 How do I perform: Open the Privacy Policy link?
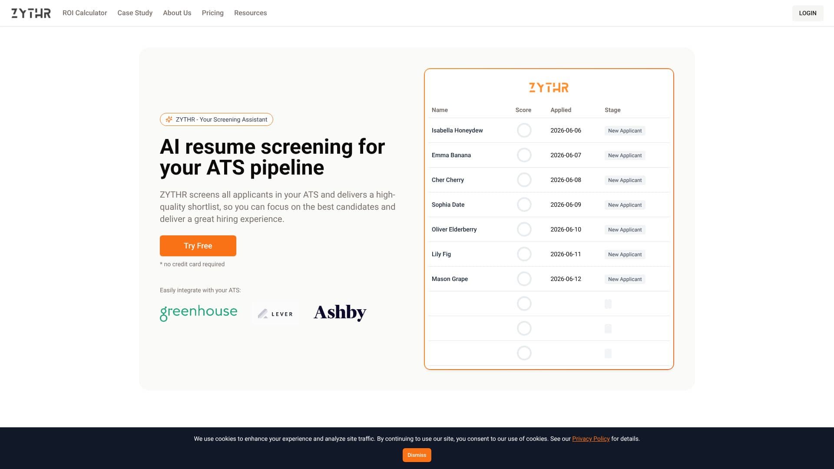(x=591, y=439)
